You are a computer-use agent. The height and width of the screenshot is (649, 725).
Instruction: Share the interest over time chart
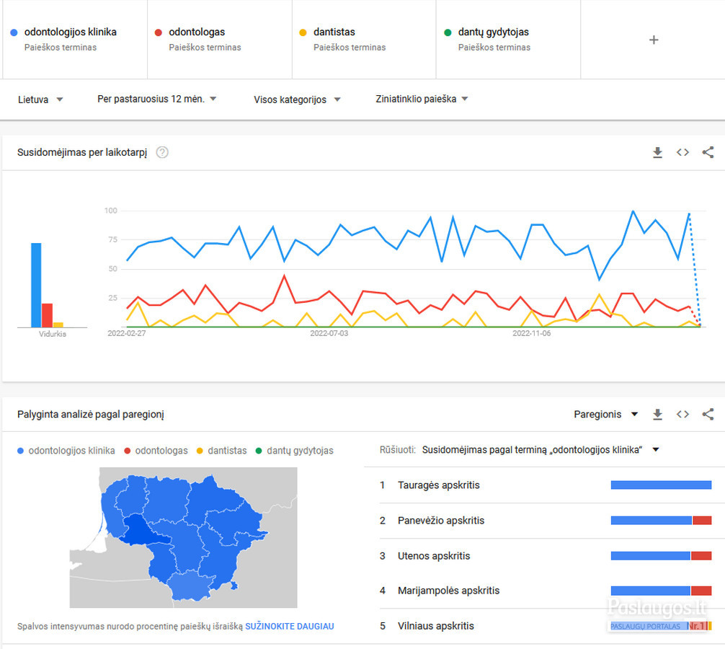click(x=708, y=152)
